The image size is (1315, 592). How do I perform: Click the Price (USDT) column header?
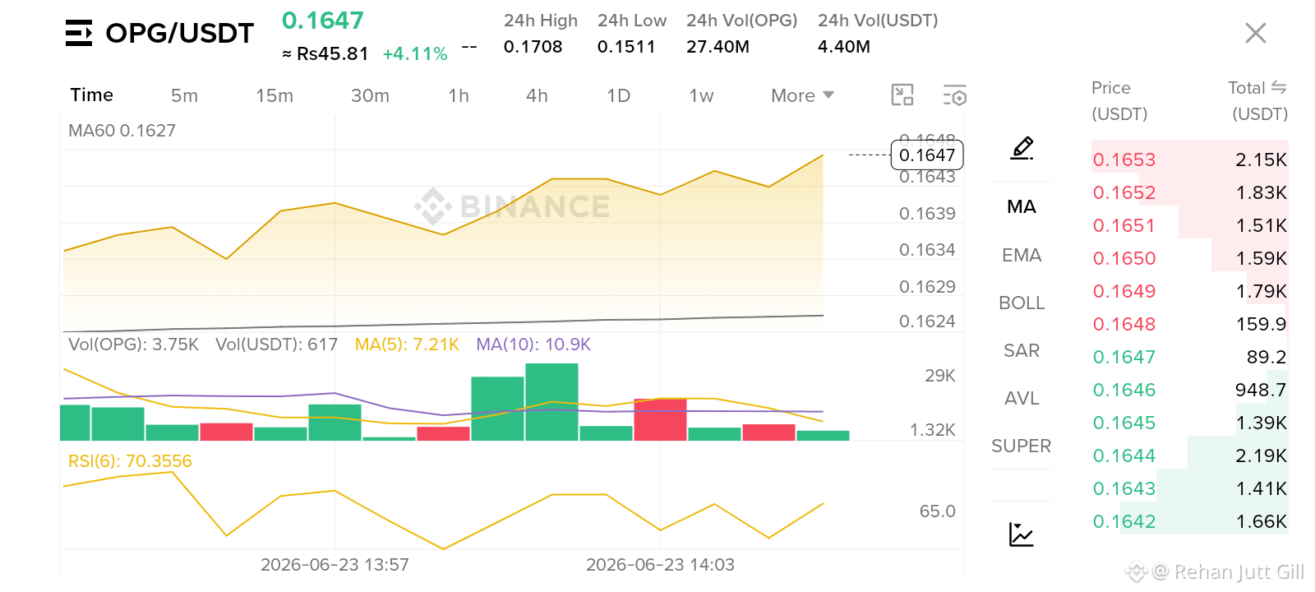pos(1119,100)
